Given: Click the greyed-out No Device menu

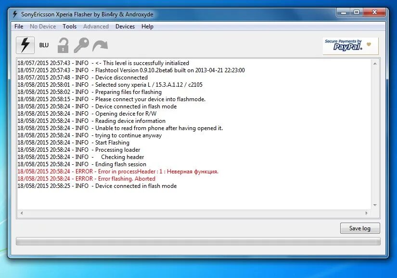Looking at the screenshot, I should coord(43,26).
